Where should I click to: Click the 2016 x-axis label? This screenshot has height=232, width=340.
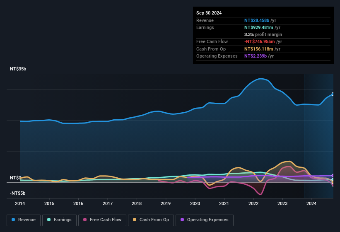78,203
